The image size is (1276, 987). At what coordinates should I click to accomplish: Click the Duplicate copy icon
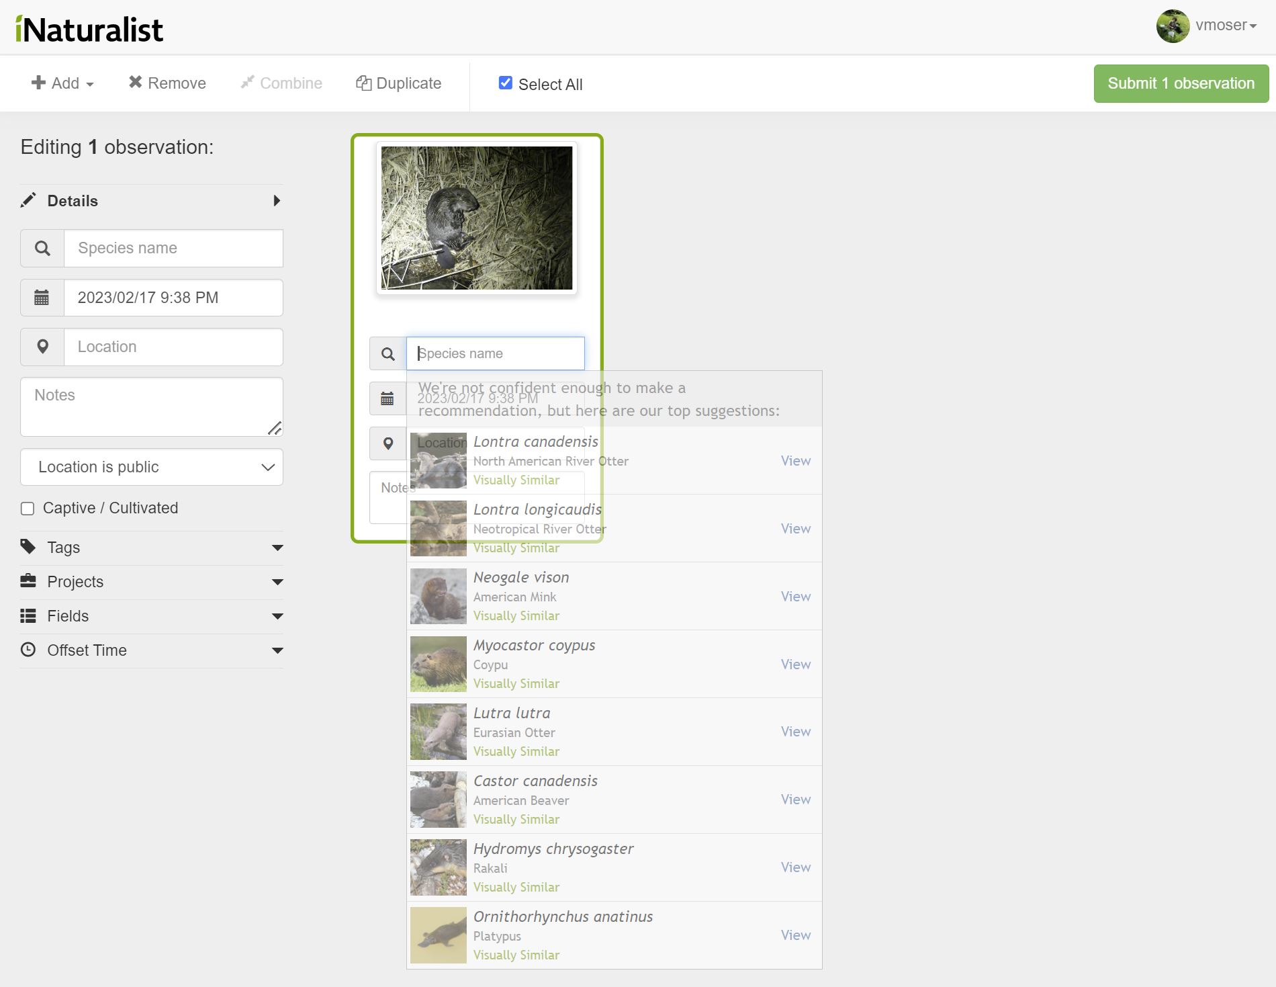[364, 83]
